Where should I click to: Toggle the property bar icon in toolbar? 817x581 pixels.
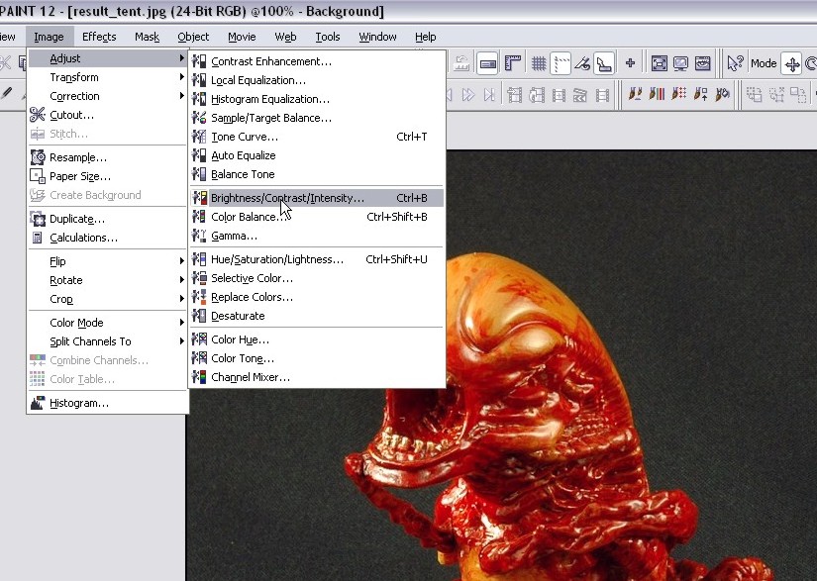[487, 64]
